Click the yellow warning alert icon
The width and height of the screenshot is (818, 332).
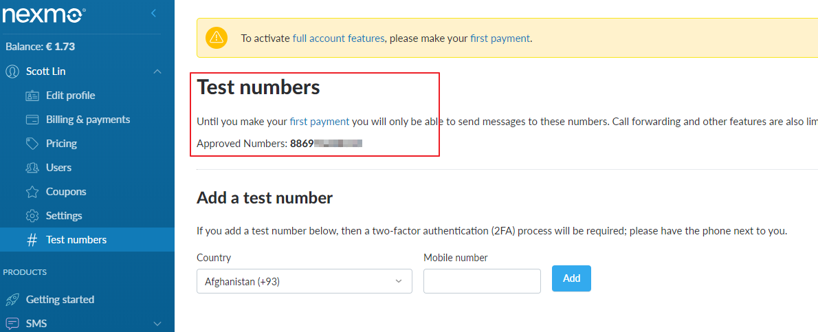click(x=217, y=38)
